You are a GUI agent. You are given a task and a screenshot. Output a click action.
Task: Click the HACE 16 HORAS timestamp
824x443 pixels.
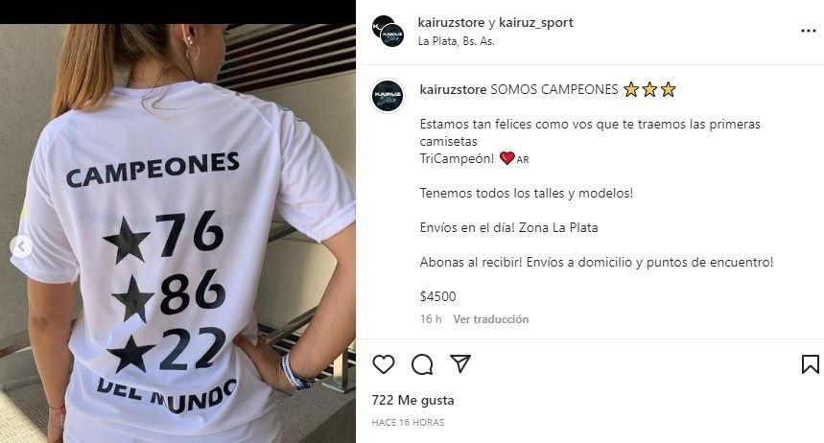[x=408, y=423]
